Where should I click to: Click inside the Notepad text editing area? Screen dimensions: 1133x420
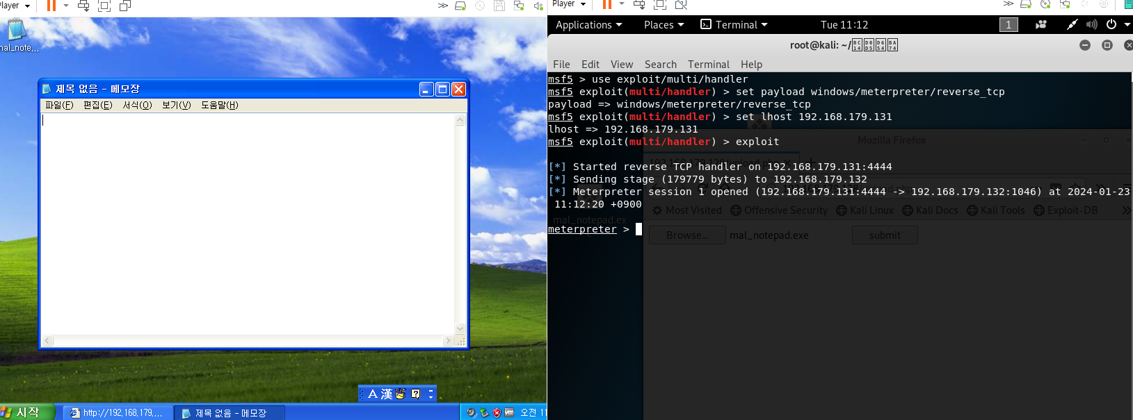point(248,224)
